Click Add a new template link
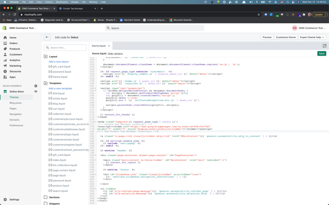Image resolution: width=329 pixels, height=205 pixels. tap(60, 88)
